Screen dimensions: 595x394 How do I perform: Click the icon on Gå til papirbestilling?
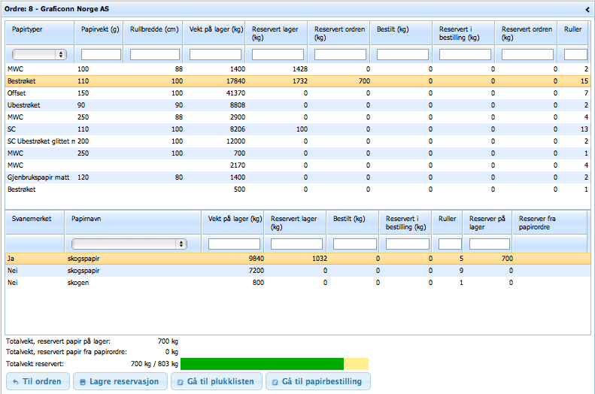pos(274,382)
